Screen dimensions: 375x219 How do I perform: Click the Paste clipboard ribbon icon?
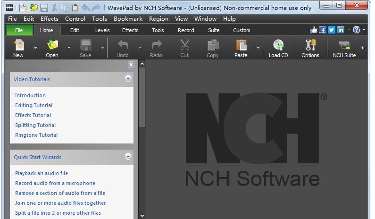coord(242,45)
